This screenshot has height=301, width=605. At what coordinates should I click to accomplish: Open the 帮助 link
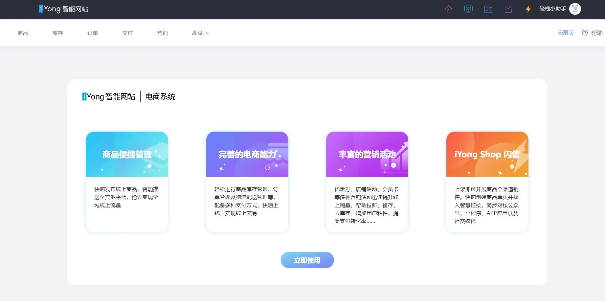point(597,32)
